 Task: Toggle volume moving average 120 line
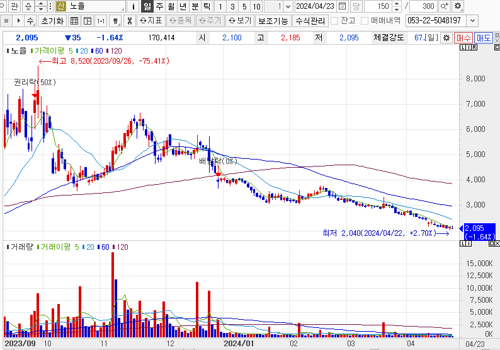pyautogui.click(x=120, y=247)
